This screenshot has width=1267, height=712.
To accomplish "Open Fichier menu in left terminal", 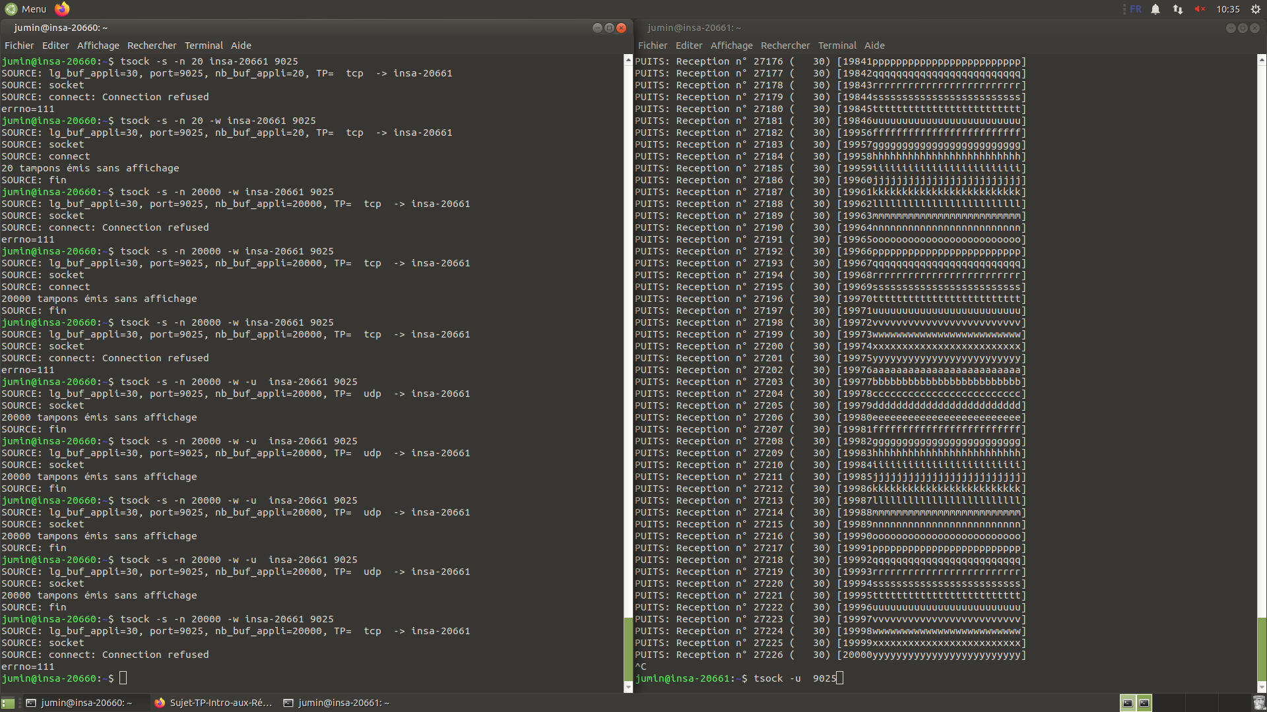I will click(19, 45).
